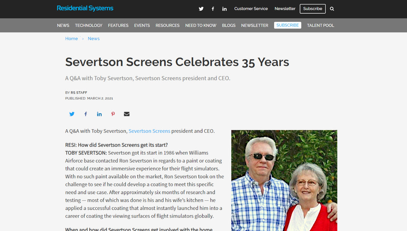Image resolution: width=407 pixels, height=231 pixels.
Task: Open the site's LinkedIn page in the header
Action: click(x=224, y=8)
